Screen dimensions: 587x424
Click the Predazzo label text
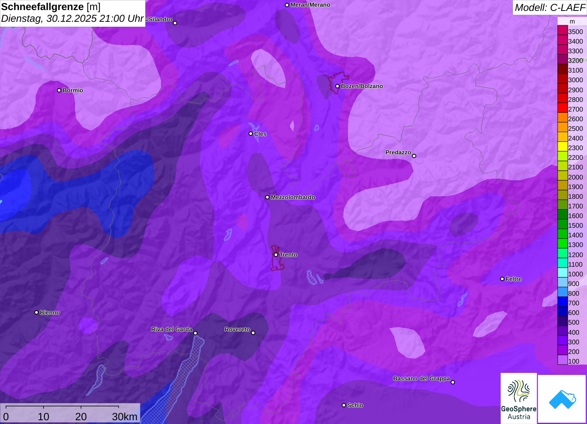[398, 152]
